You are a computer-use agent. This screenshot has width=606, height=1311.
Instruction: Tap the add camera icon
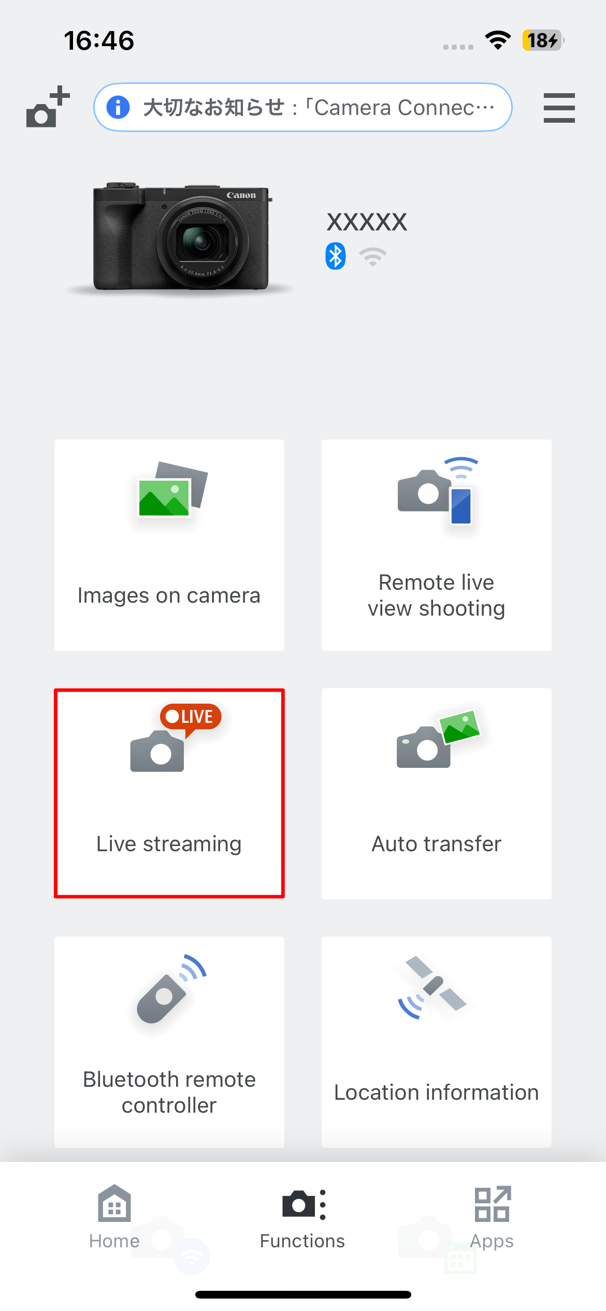(x=48, y=107)
